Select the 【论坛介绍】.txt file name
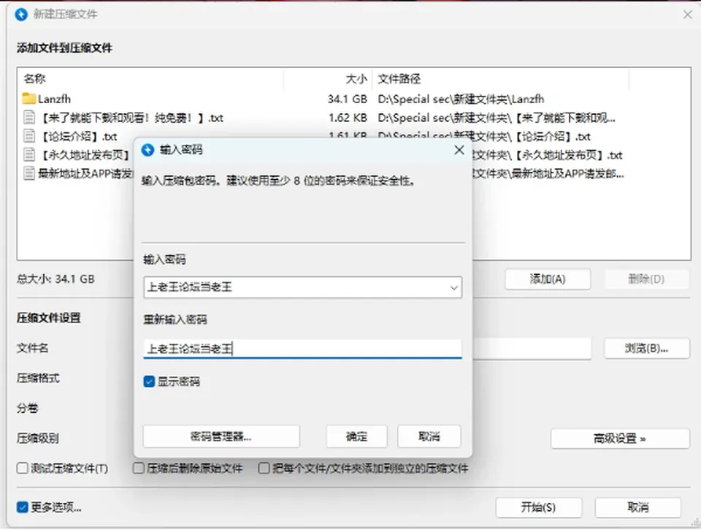The height and width of the screenshot is (530, 701). pos(78,136)
